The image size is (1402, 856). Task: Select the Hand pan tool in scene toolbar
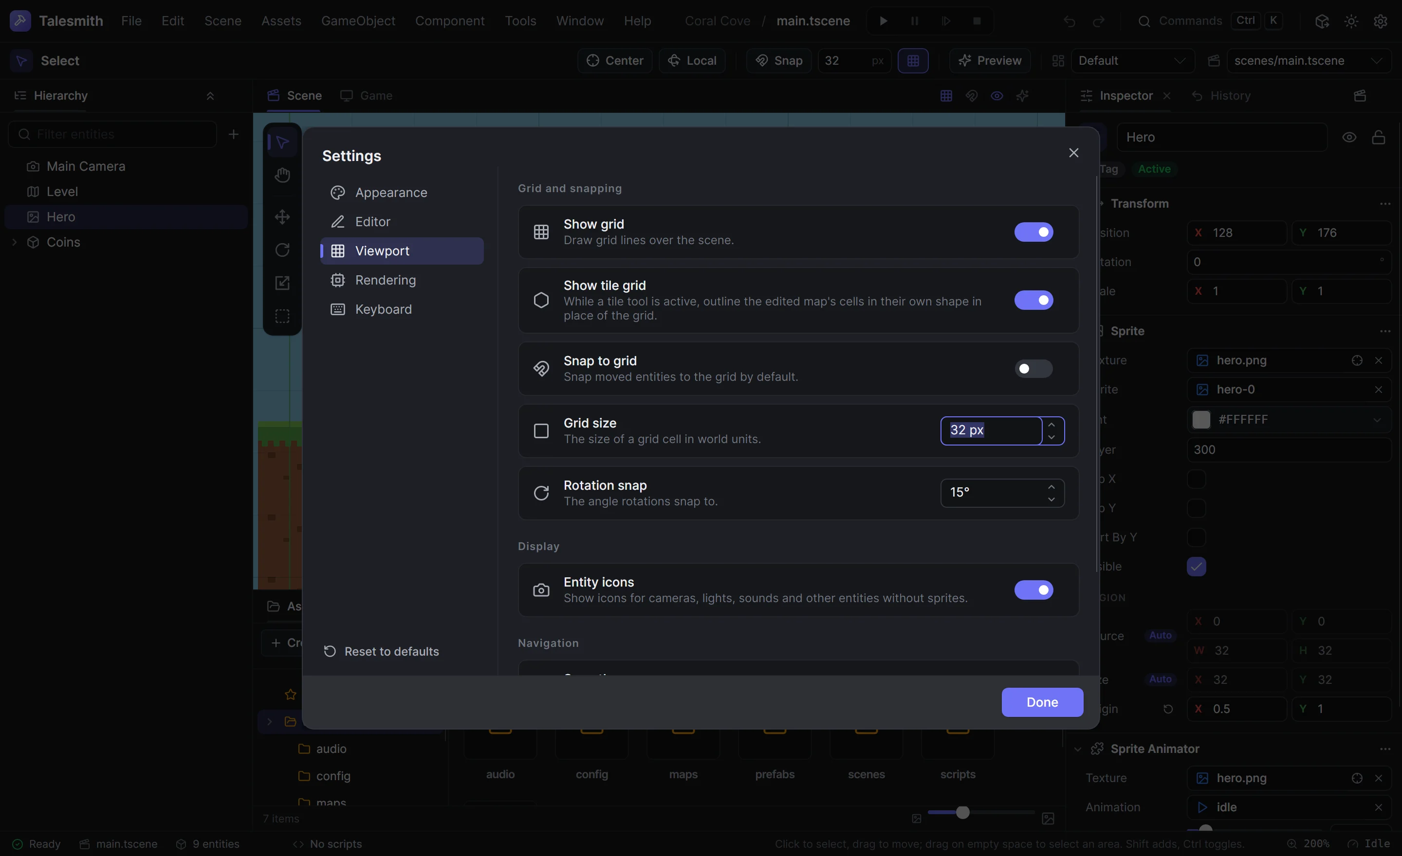tap(282, 176)
